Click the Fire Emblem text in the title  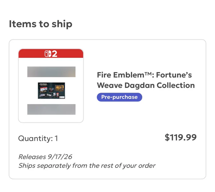[x=121, y=75]
